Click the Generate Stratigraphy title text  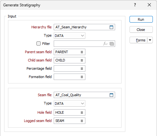pos(22,5)
